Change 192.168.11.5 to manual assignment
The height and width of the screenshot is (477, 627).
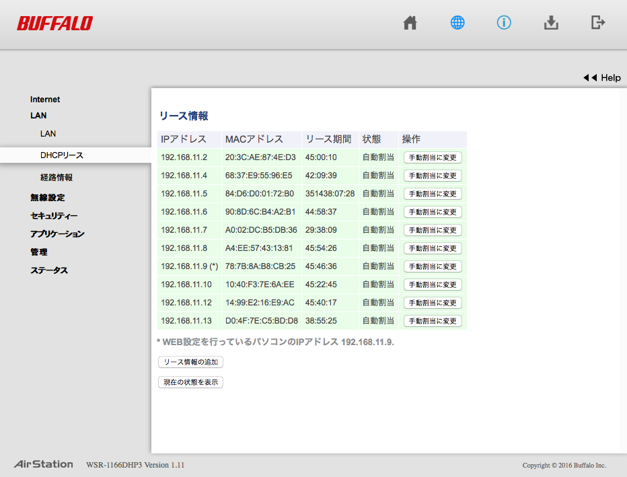point(433,194)
